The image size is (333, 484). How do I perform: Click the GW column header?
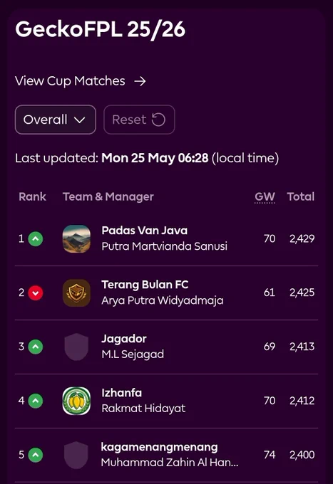pos(265,197)
